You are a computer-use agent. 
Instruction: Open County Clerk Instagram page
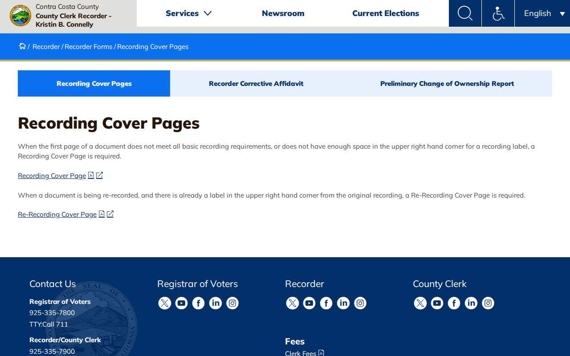488,303
